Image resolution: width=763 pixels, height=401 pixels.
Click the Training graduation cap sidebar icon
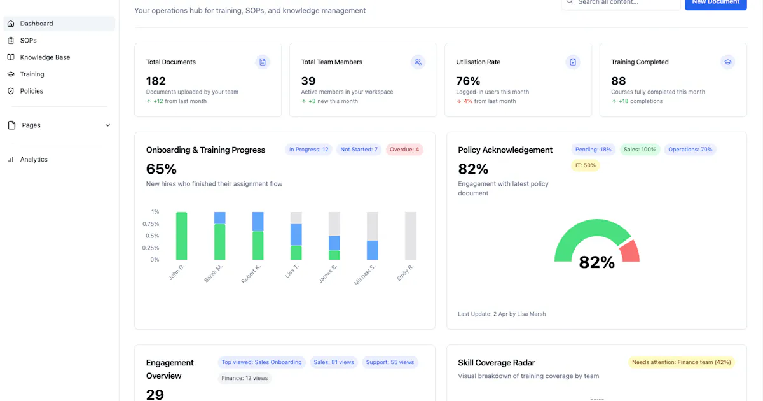click(x=11, y=74)
